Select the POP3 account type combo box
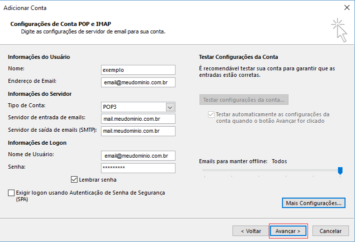 point(132,107)
